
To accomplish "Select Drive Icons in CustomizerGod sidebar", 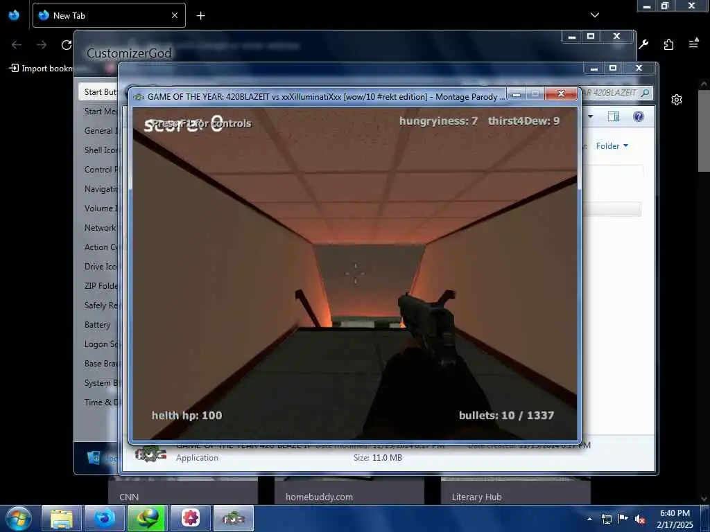I will [x=101, y=267].
